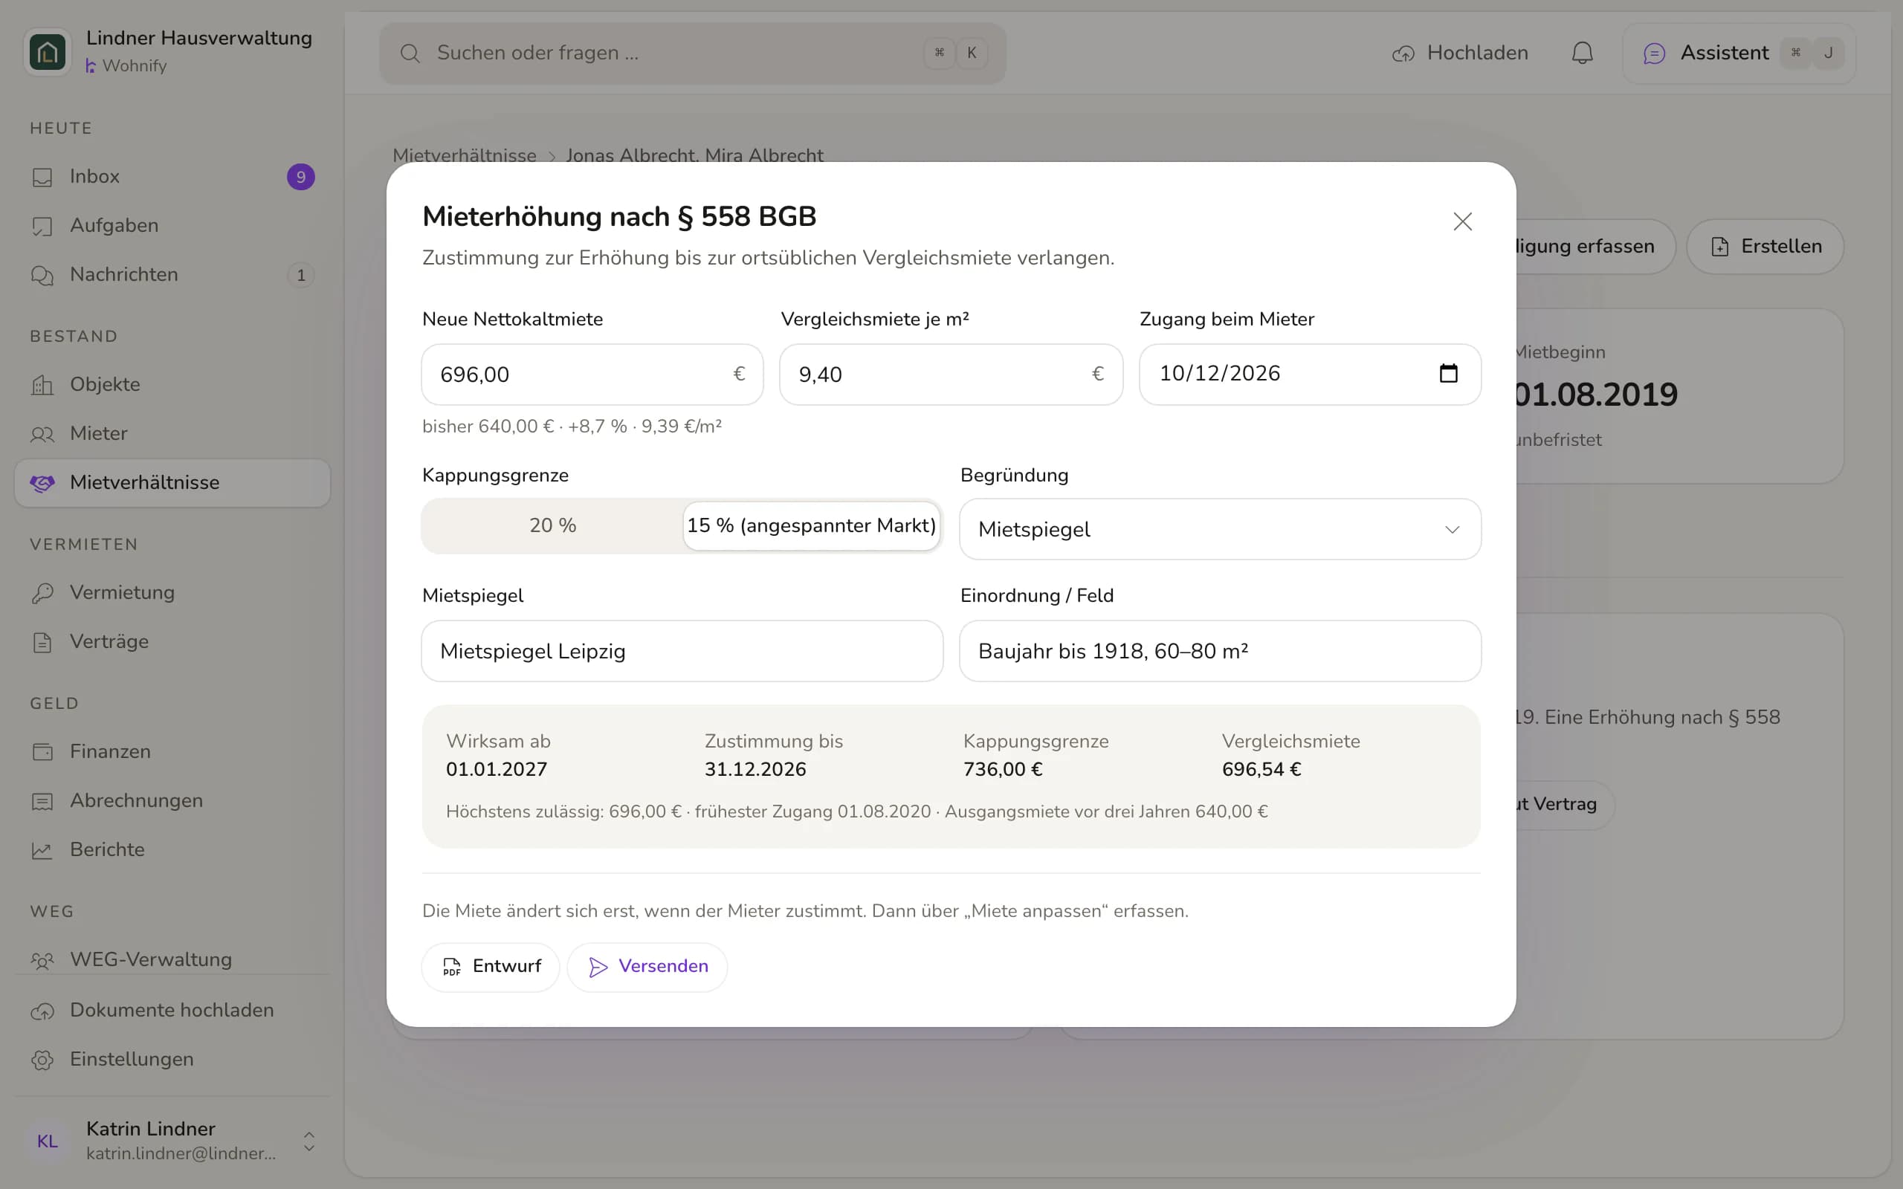
Task: Focus the Vergleichsmiete je m² input field
Action: click(x=951, y=375)
